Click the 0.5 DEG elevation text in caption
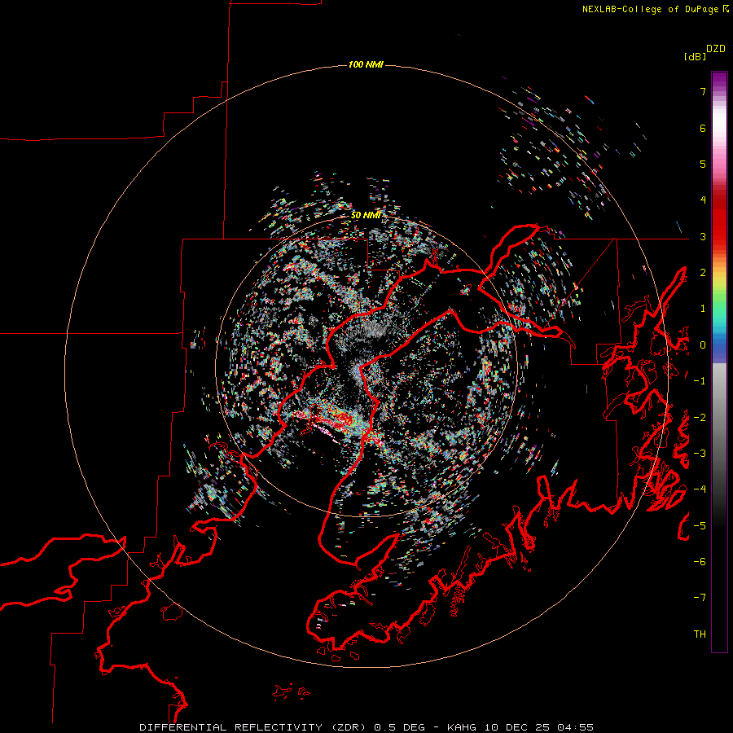Screen dimensions: 733x733 coord(400,727)
